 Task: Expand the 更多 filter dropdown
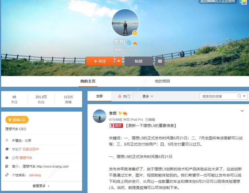click(148, 96)
